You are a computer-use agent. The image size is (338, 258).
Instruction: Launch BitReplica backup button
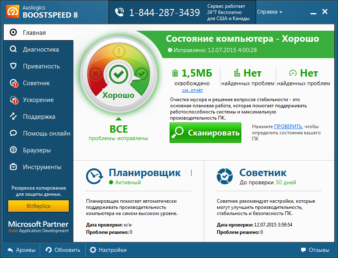coord(39,206)
